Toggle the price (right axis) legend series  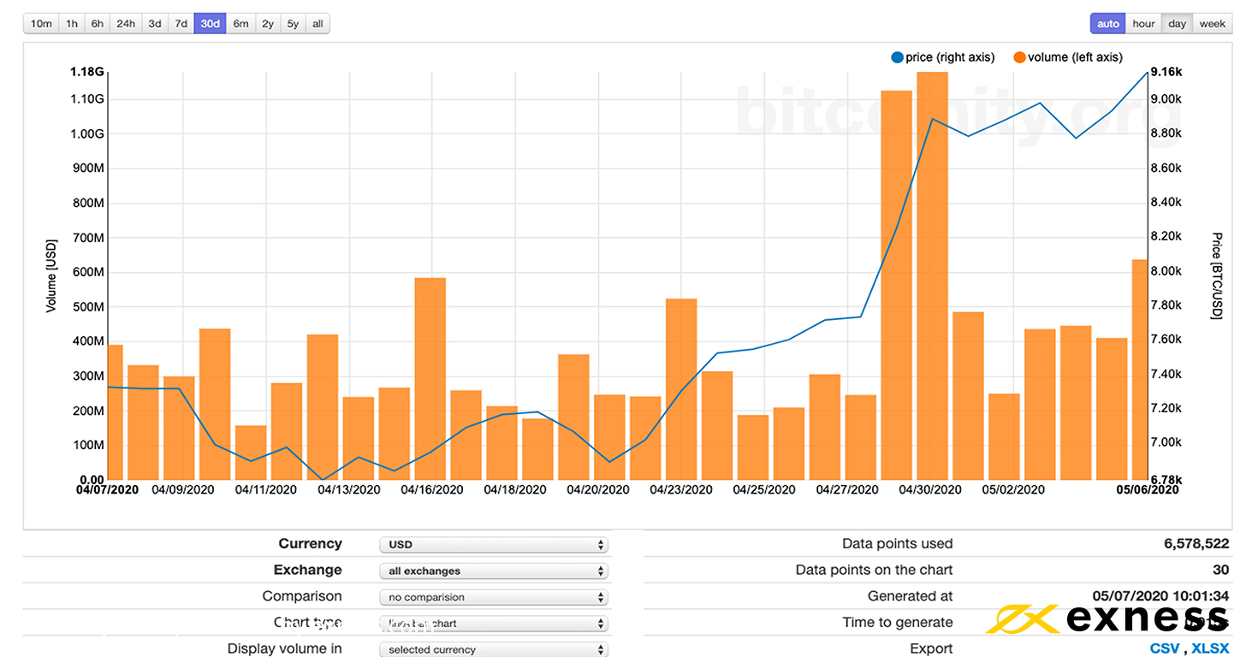coord(943,57)
